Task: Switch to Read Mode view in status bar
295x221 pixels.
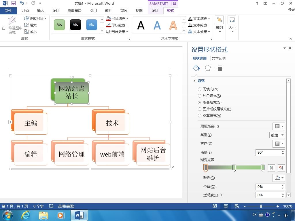Action: point(215,206)
